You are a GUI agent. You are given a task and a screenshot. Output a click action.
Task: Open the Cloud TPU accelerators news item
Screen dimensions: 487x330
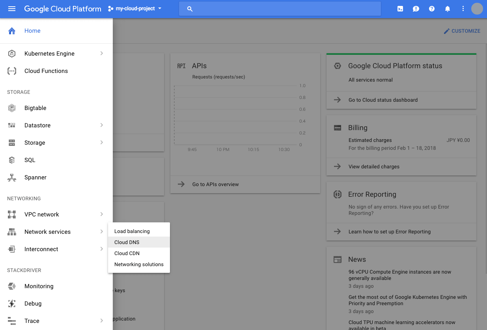402,325
